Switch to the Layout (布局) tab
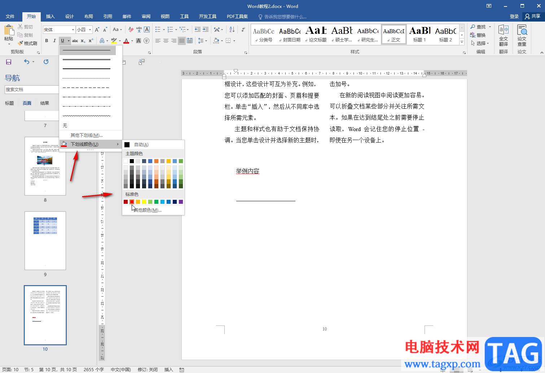545x373 pixels. pyautogui.click(x=89, y=16)
